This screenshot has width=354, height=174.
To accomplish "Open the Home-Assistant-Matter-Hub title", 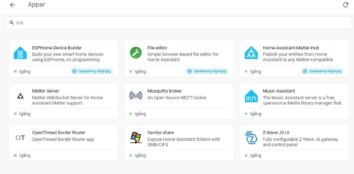I will [291, 48].
